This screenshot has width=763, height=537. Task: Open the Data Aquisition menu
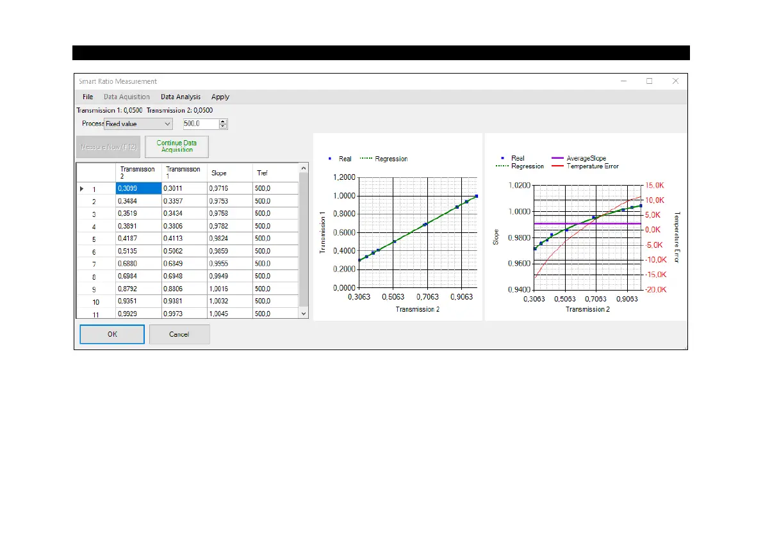pyautogui.click(x=126, y=97)
